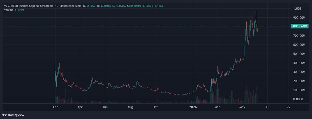Click the May time axis label
Screen dimensions: 312x119
point(242,107)
